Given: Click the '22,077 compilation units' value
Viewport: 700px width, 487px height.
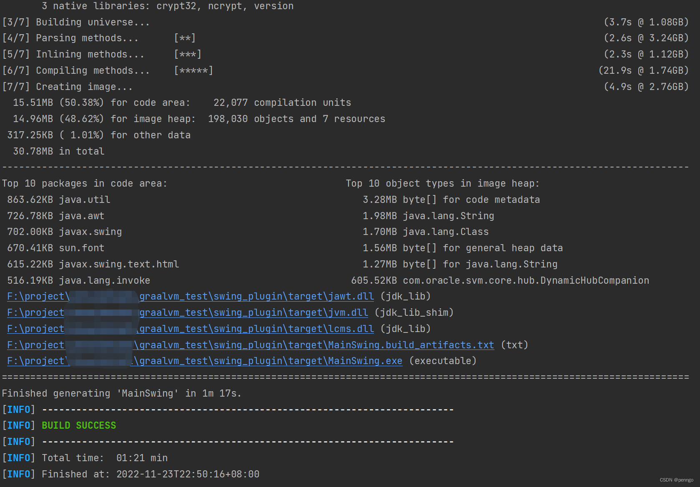Looking at the screenshot, I should (282, 102).
